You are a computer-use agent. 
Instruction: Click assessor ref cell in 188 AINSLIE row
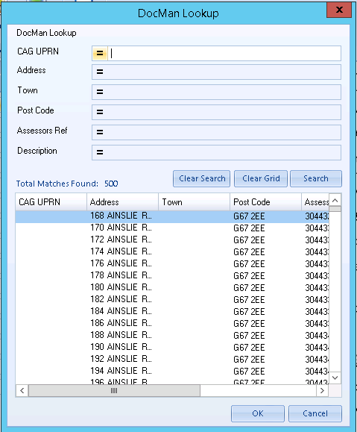tap(317, 335)
